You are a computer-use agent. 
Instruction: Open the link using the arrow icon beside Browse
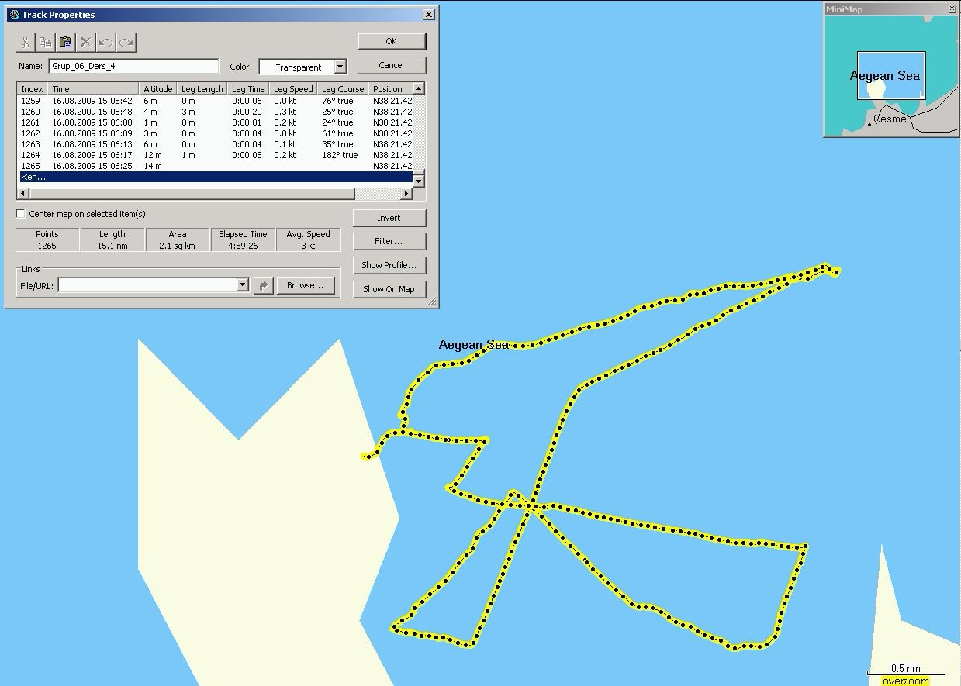264,285
